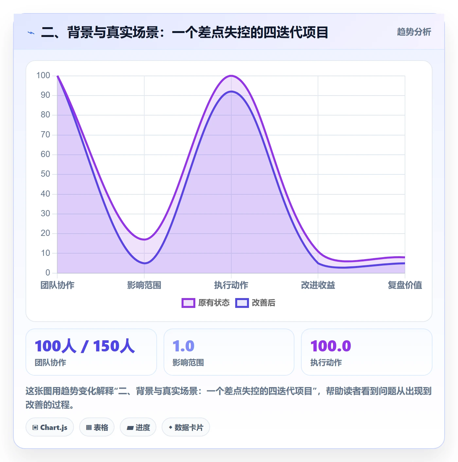Click the 团队协作 axis label
458x462 pixels.
(x=58, y=285)
